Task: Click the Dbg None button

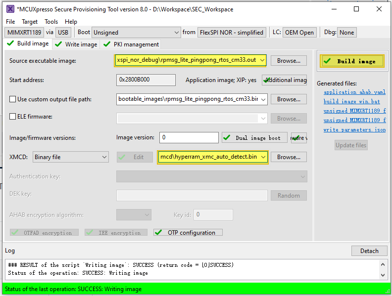Action: pyautogui.click(x=346, y=33)
